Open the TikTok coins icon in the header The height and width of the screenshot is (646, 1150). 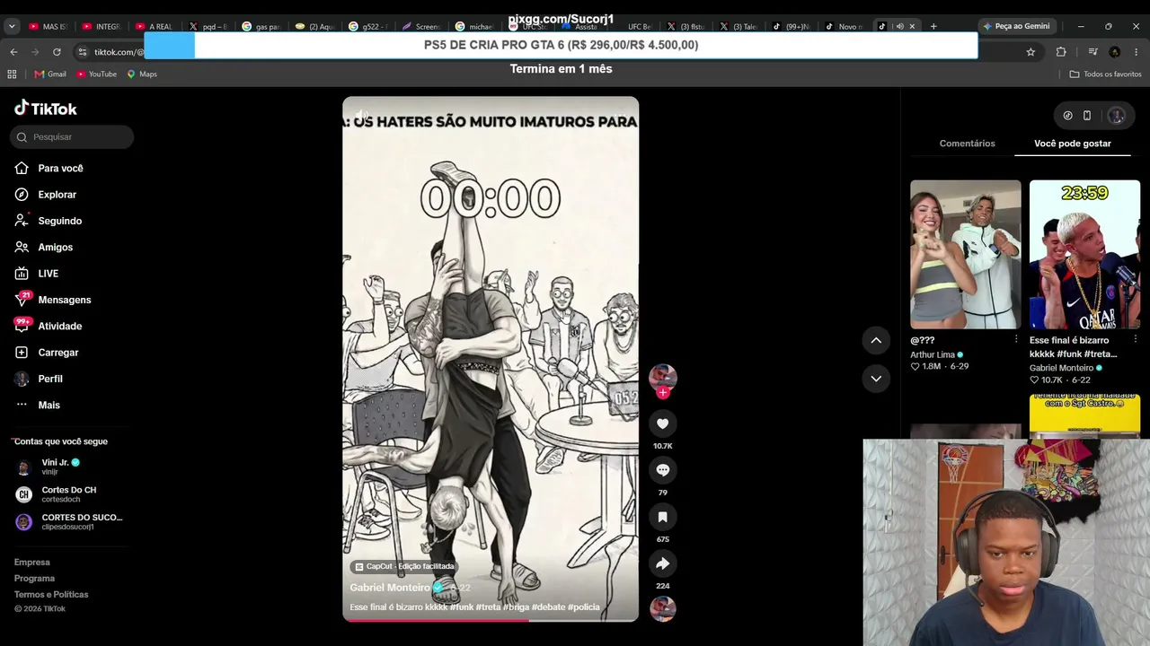coord(1067,116)
